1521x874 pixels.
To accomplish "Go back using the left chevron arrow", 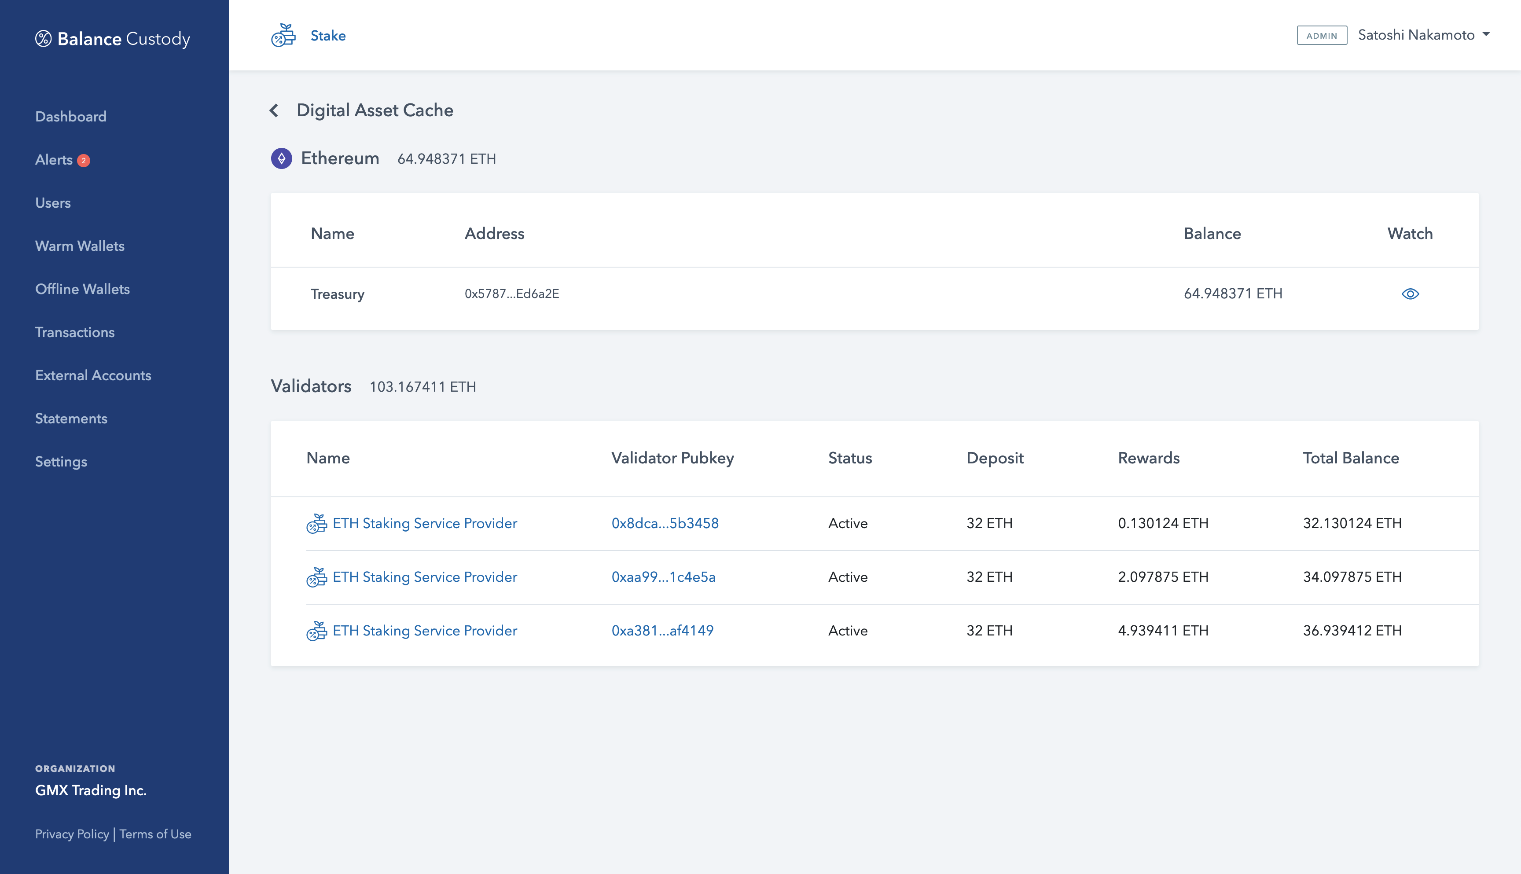I will click(x=274, y=110).
